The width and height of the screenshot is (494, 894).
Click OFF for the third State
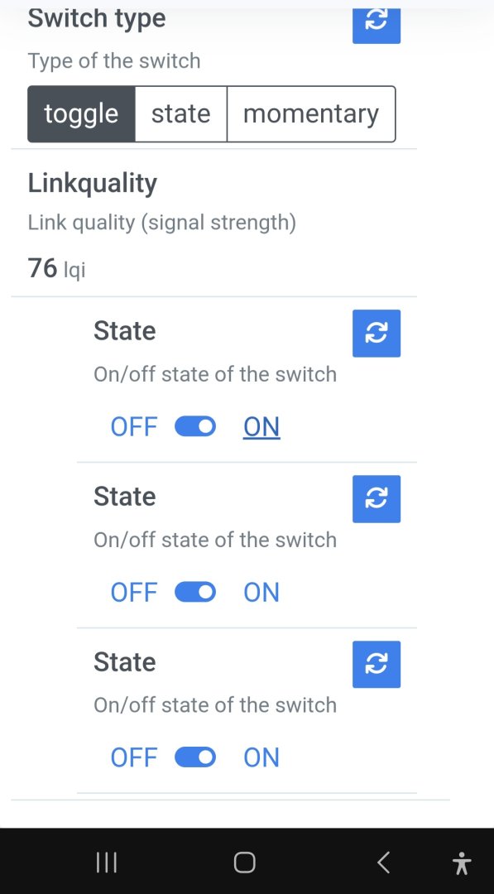click(x=134, y=757)
